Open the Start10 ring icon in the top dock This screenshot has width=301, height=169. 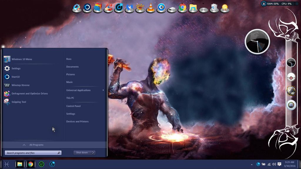(87, 8)
